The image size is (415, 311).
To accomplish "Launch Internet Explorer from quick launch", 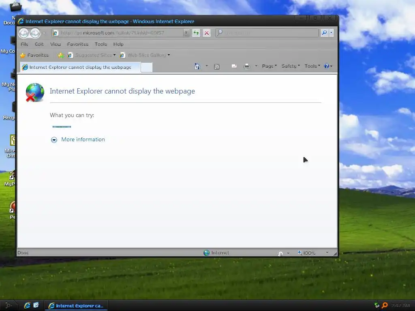I will coord(27,305).
